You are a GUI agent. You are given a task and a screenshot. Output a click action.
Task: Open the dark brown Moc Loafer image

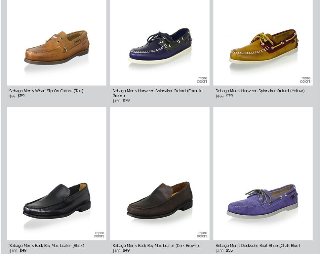[160, 174]
